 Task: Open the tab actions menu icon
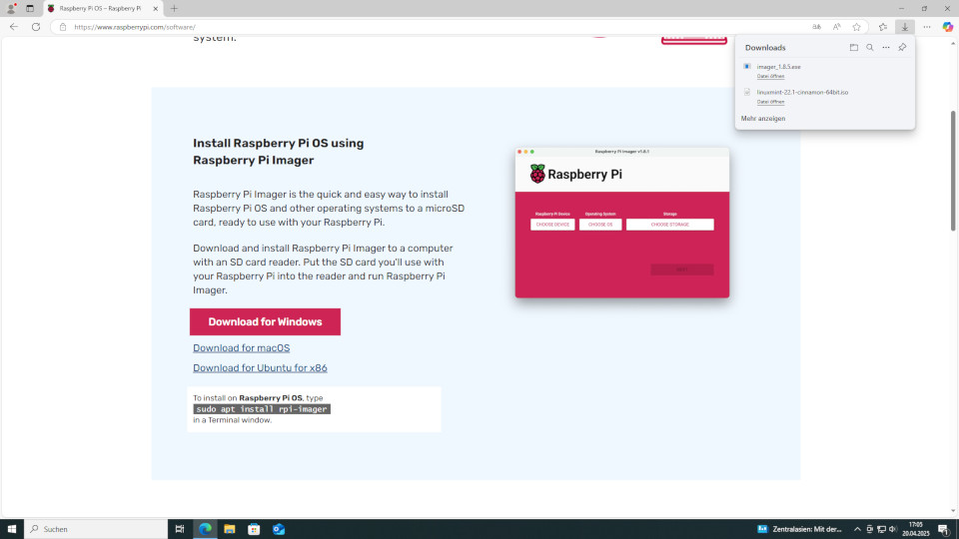coord(29,9)
